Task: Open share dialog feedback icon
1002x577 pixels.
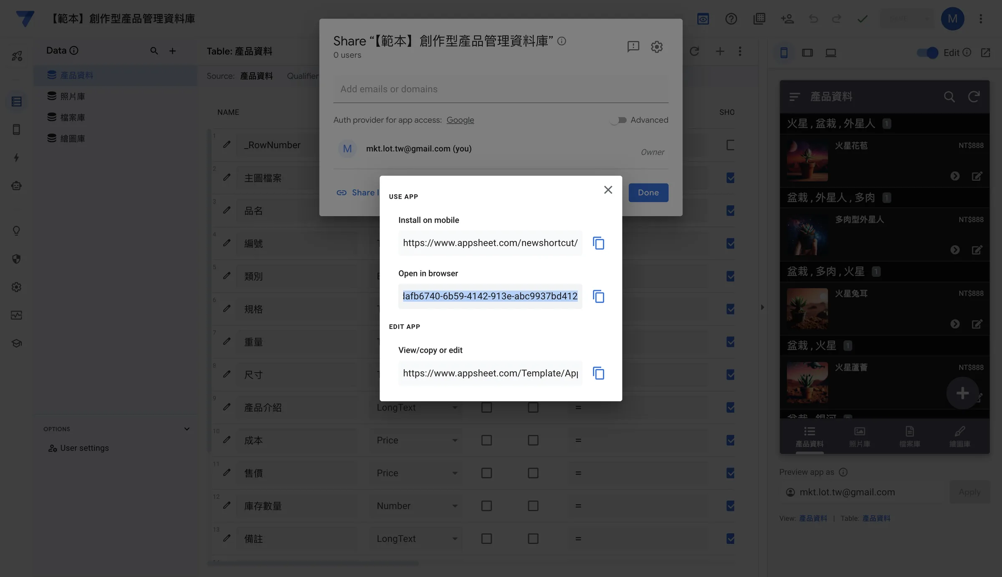Action: 633,47
